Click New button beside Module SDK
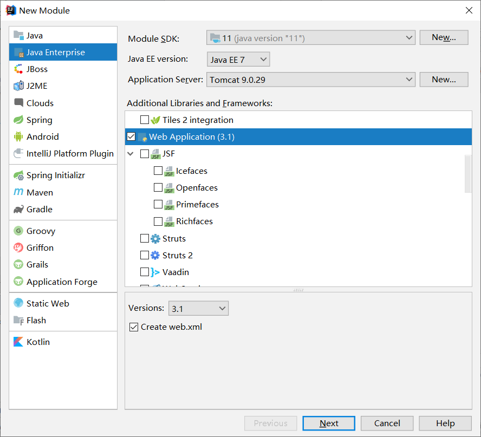 [x=444, y=37]
